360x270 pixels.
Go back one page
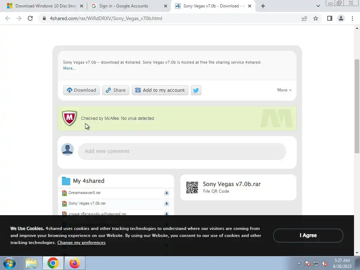(x=8, y=18)
